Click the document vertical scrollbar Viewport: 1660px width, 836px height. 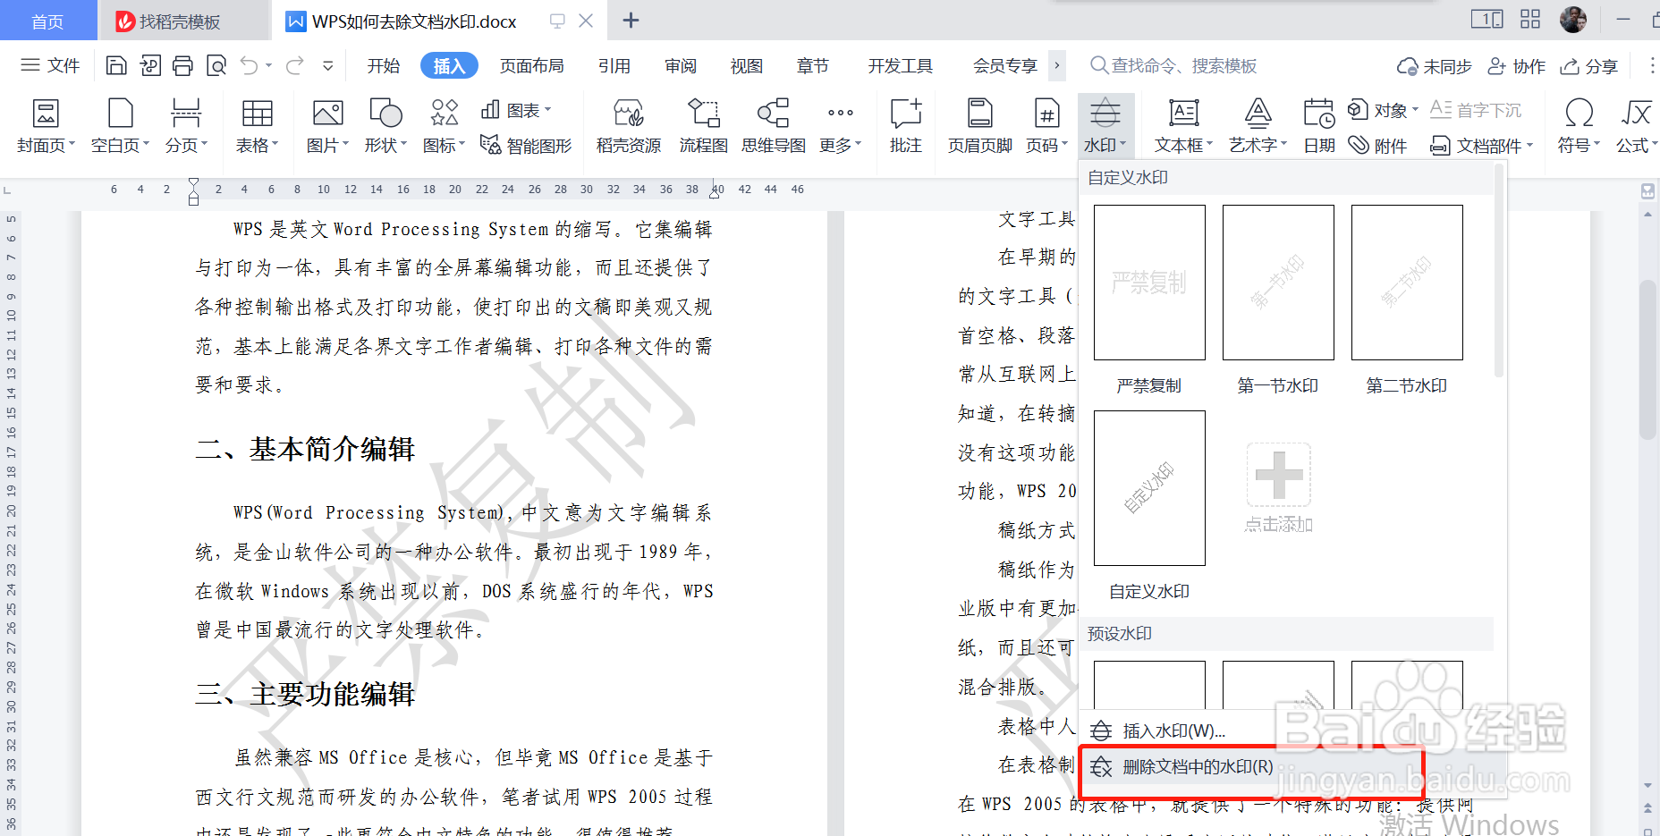point(1647,358)
